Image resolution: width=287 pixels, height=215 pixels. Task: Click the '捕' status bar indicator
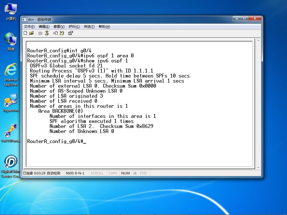(x=135, y=173)
